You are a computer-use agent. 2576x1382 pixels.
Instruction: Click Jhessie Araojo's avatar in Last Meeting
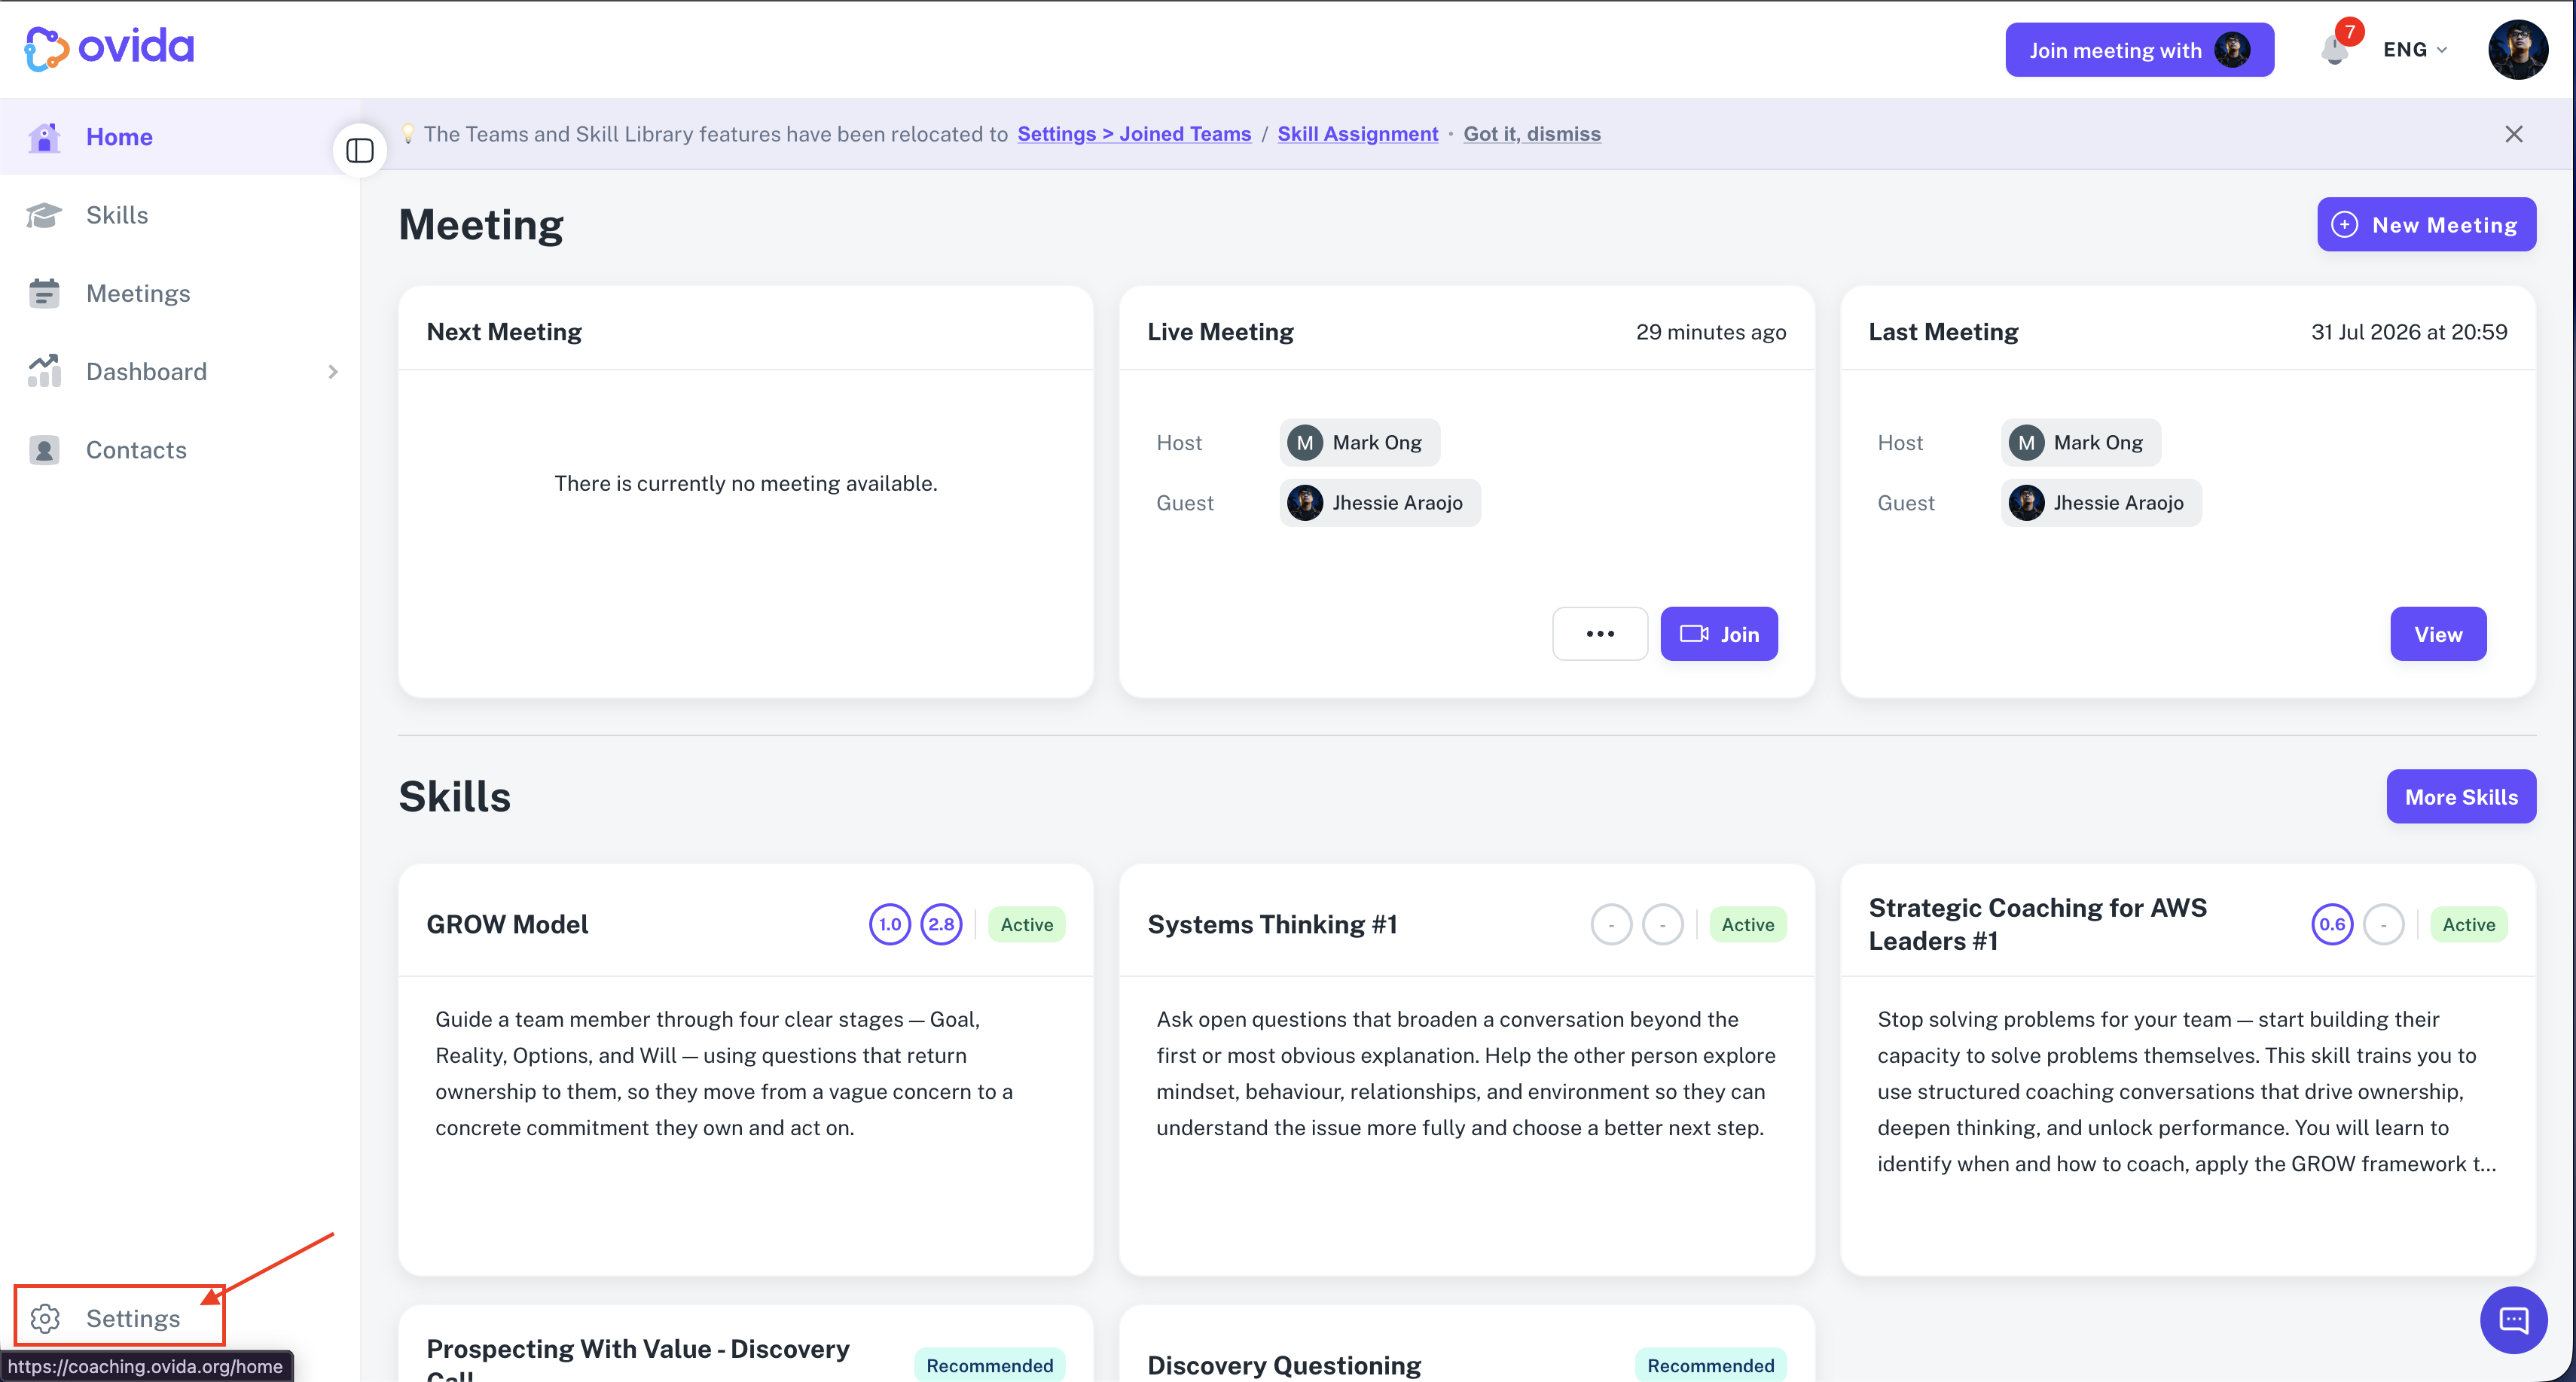point(2026,503)
